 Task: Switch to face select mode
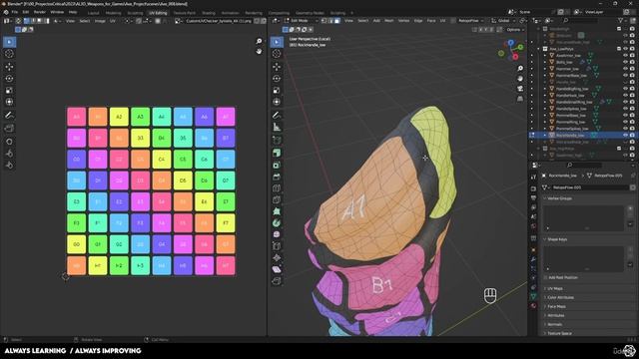pos(337,21)
